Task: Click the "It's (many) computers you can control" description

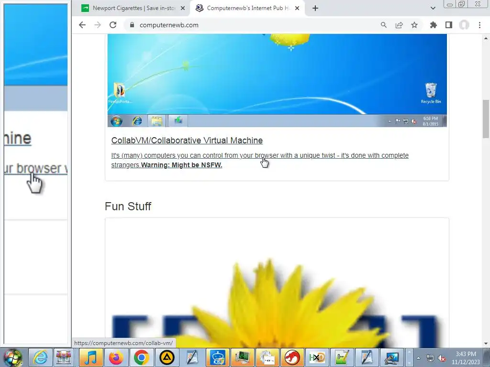Action: coord(260,160)
